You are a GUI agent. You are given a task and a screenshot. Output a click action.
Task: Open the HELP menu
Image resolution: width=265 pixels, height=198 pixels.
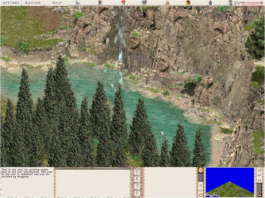click(x=57, y=3)
